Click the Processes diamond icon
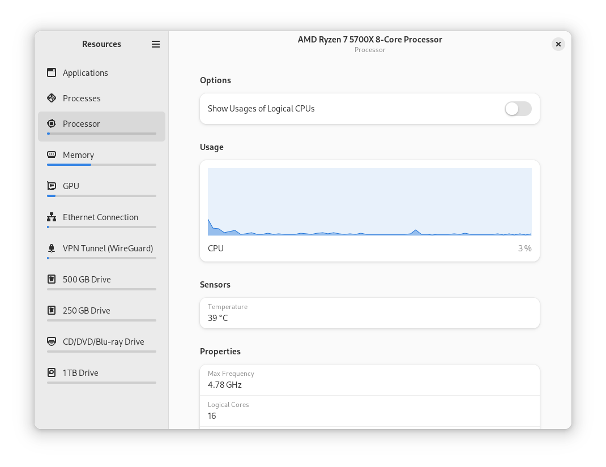 click(52, 98)
